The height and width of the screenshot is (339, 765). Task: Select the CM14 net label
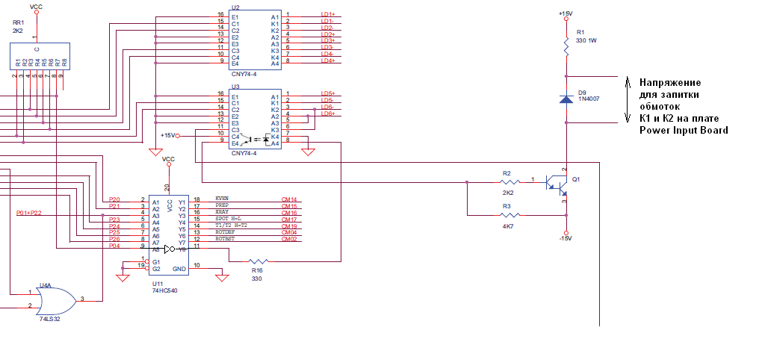[289, 199]
